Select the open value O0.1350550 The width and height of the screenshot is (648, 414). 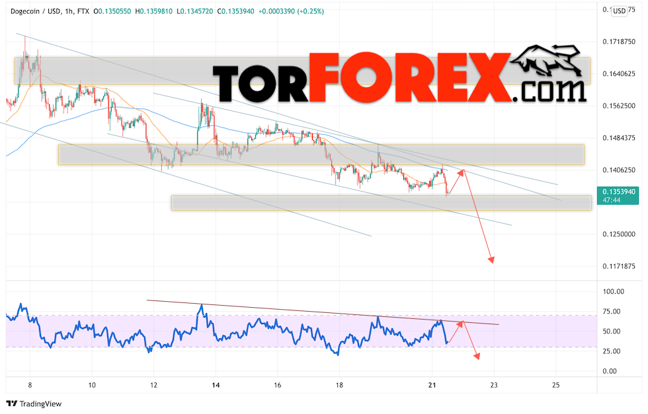[112, 12]
